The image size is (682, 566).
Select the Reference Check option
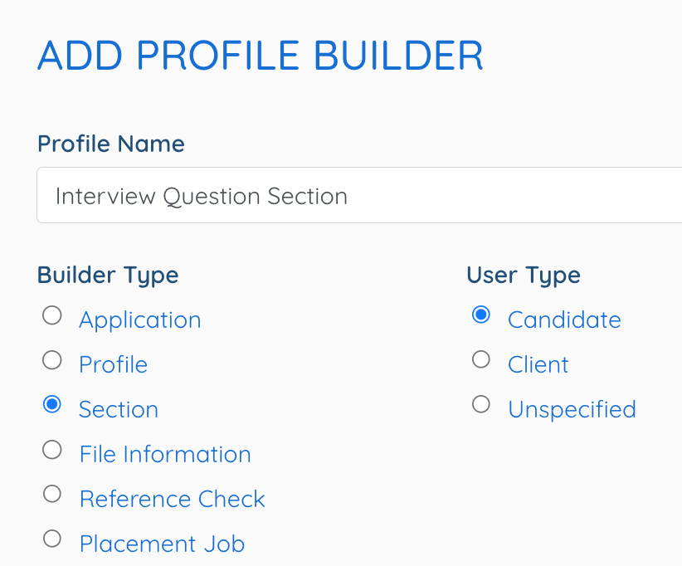51,494
